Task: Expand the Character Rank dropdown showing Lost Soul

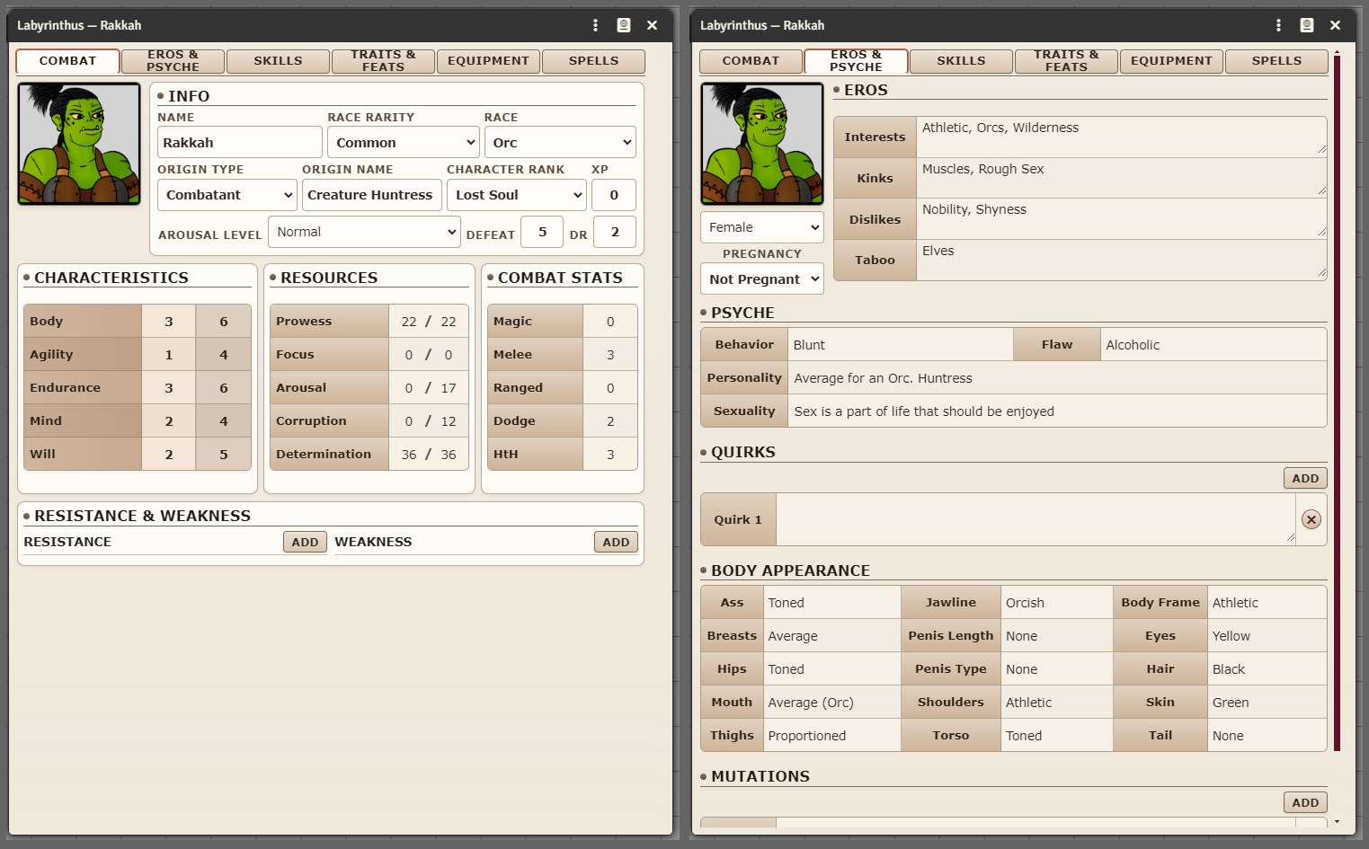Action: (517, 195)
